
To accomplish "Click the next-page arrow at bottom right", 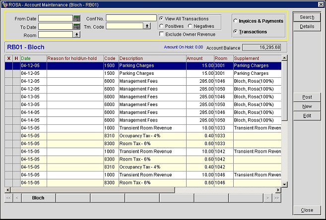I will coord(267,198).
